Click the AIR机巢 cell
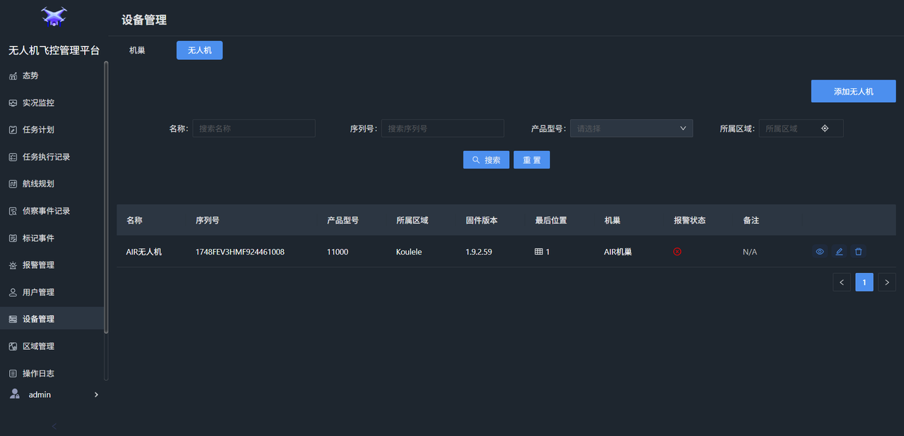 (x=618, y=252)
